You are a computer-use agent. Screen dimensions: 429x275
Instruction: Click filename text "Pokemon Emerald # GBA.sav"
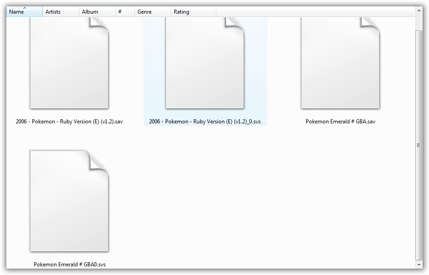click(x=340, y=122)
